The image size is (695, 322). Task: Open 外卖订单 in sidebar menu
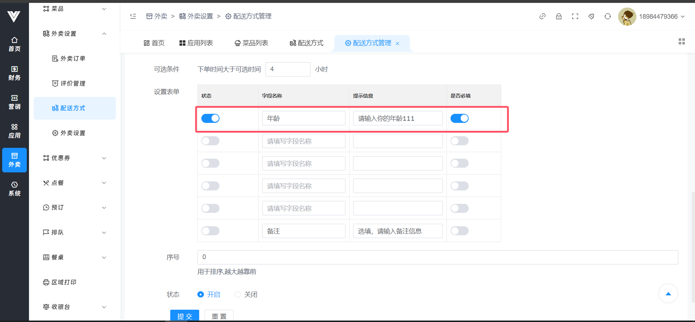point(73,59)
